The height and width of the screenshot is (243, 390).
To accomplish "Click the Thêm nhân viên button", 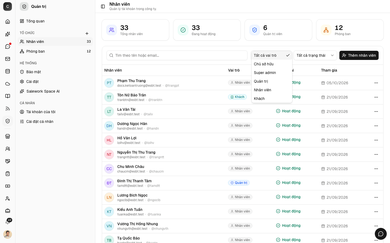I will [359, 55].
